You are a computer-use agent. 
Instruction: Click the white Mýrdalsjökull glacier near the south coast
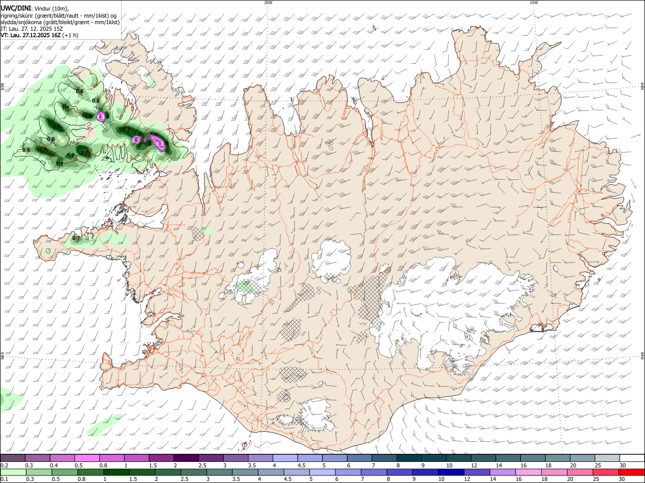tap(315, 415)
